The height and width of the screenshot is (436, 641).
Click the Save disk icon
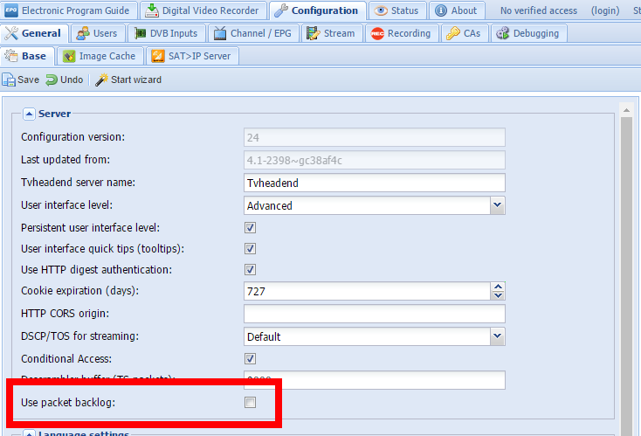(x=9, y=80)
